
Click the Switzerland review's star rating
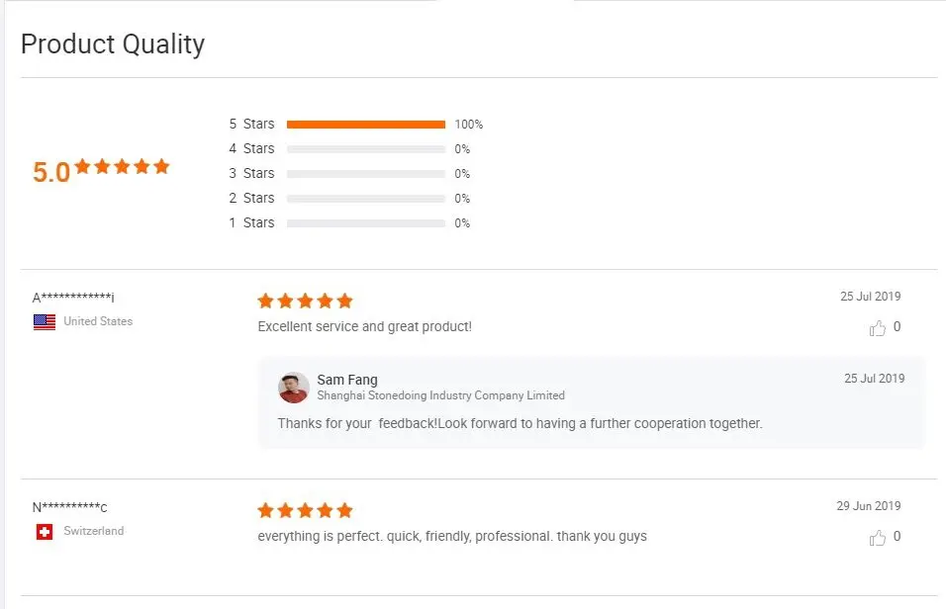pyautogui.click(x=305, y=510)
